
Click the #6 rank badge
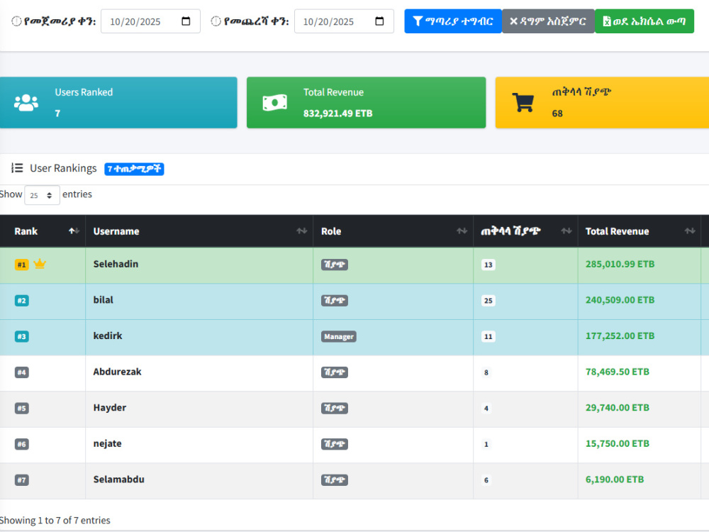pyautogui.click(x=22, y=444)
